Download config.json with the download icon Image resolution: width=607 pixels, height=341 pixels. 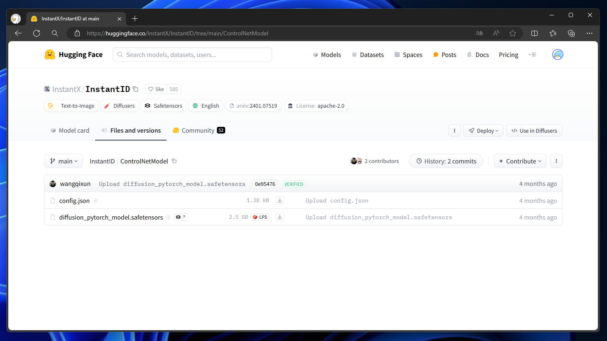pyautogui.click(x=280, y=200)
